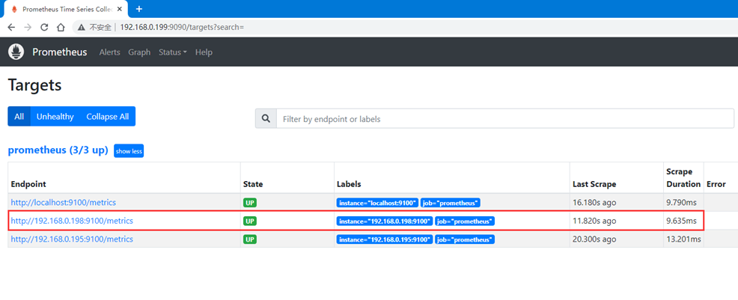
Task: Open the http://192.168.0.195:9100/metrics endpoint link
Action: pyautogui.click(x=72, y=239)
